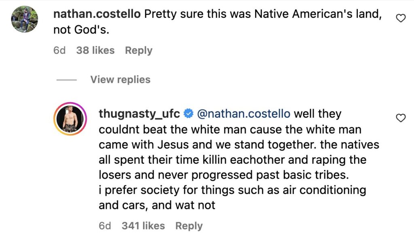Click the 6d timestamp beside 341 likes
Viewport: 414px width, 238px height.
[x=105, y=226]
